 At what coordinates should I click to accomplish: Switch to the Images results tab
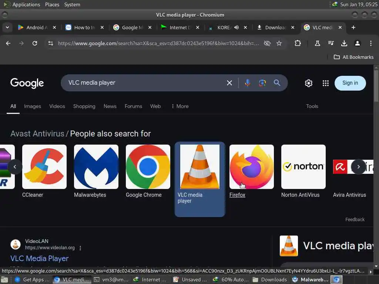33,106
